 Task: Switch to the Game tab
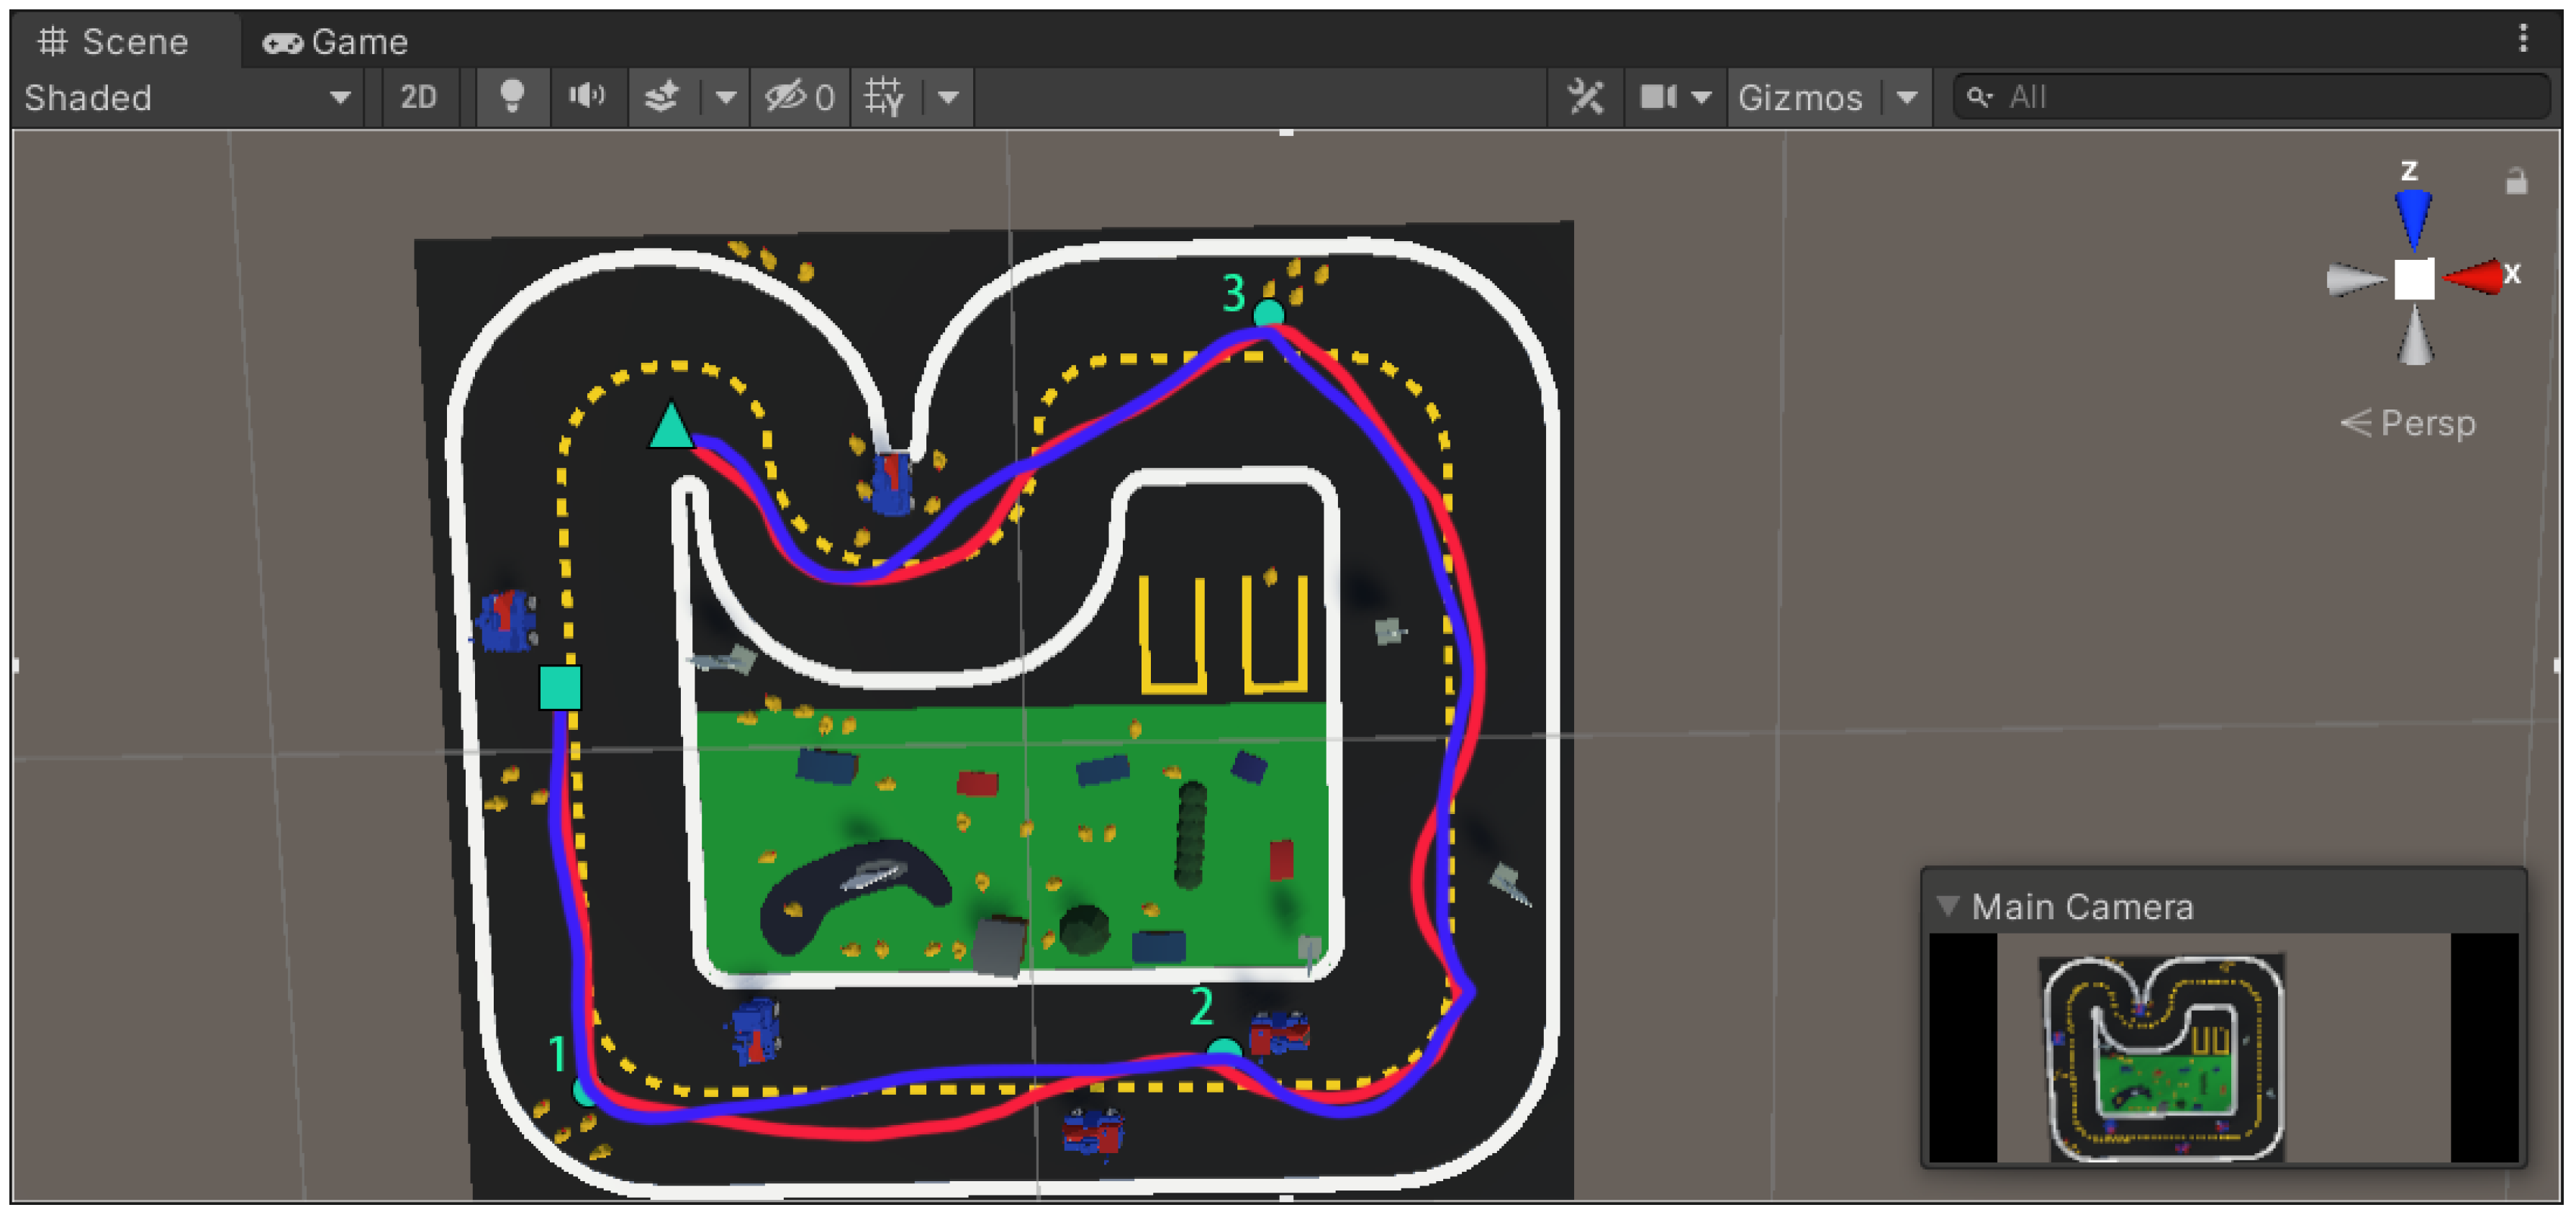click(336, 42)
